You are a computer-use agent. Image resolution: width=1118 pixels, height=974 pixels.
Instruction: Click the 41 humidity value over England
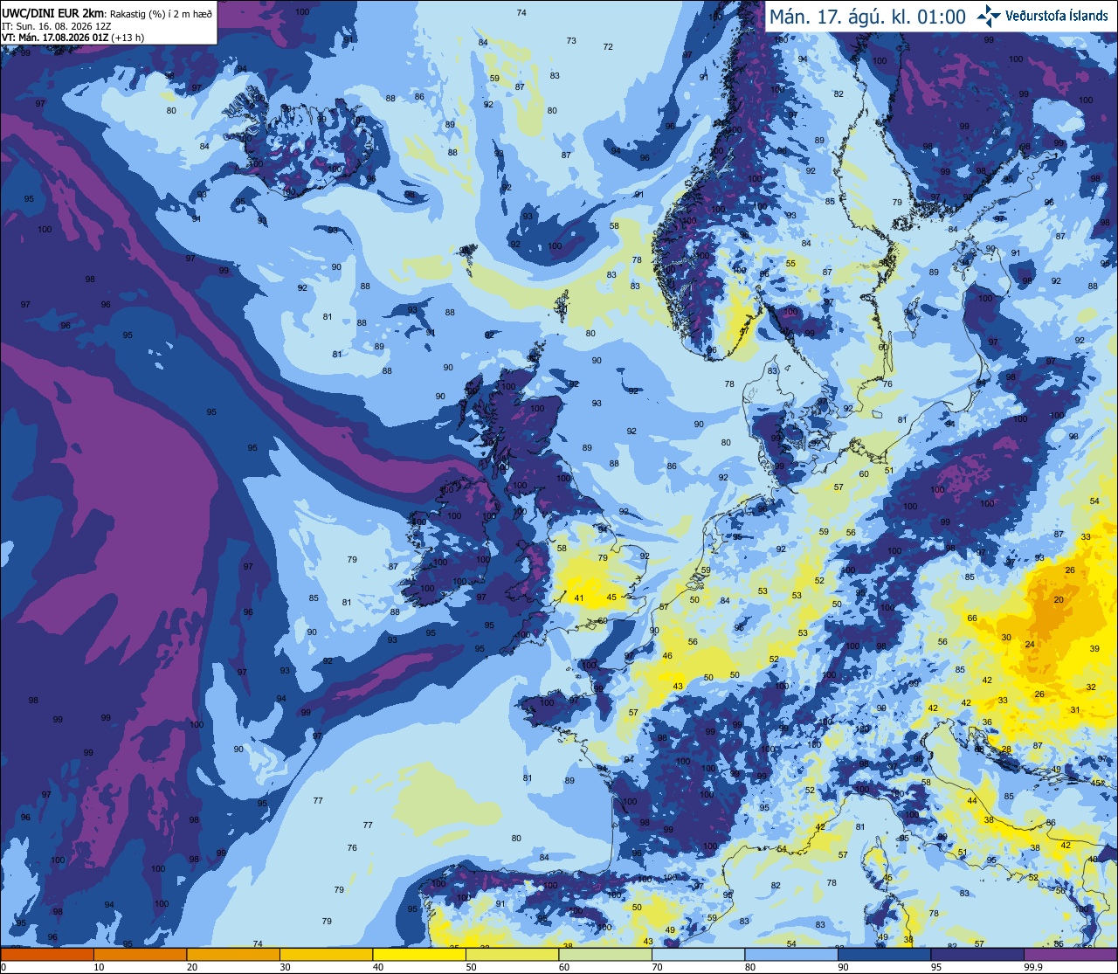pos(579,598)
